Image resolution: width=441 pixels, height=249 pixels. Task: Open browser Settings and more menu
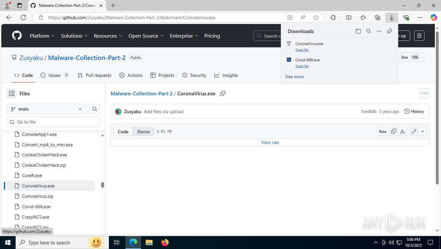point(420,18)
